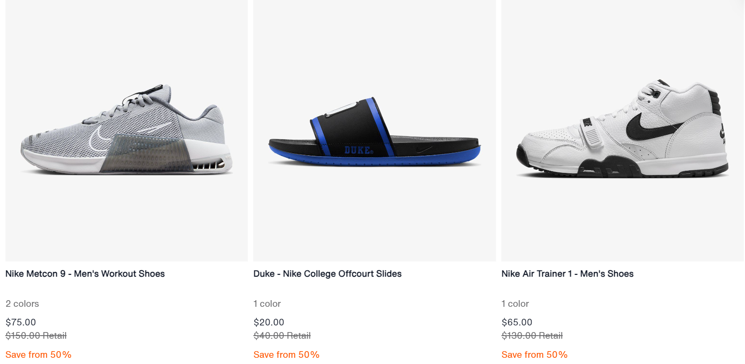Click the Nike Air Trainer 1 title
This screenshot has width=745, height=364.
coord(567,274)
